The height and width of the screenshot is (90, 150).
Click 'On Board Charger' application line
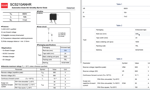(x=9, y=50)
